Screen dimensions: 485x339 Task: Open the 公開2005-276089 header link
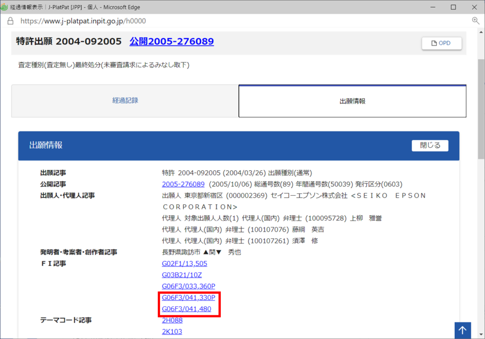click(171, 42)
